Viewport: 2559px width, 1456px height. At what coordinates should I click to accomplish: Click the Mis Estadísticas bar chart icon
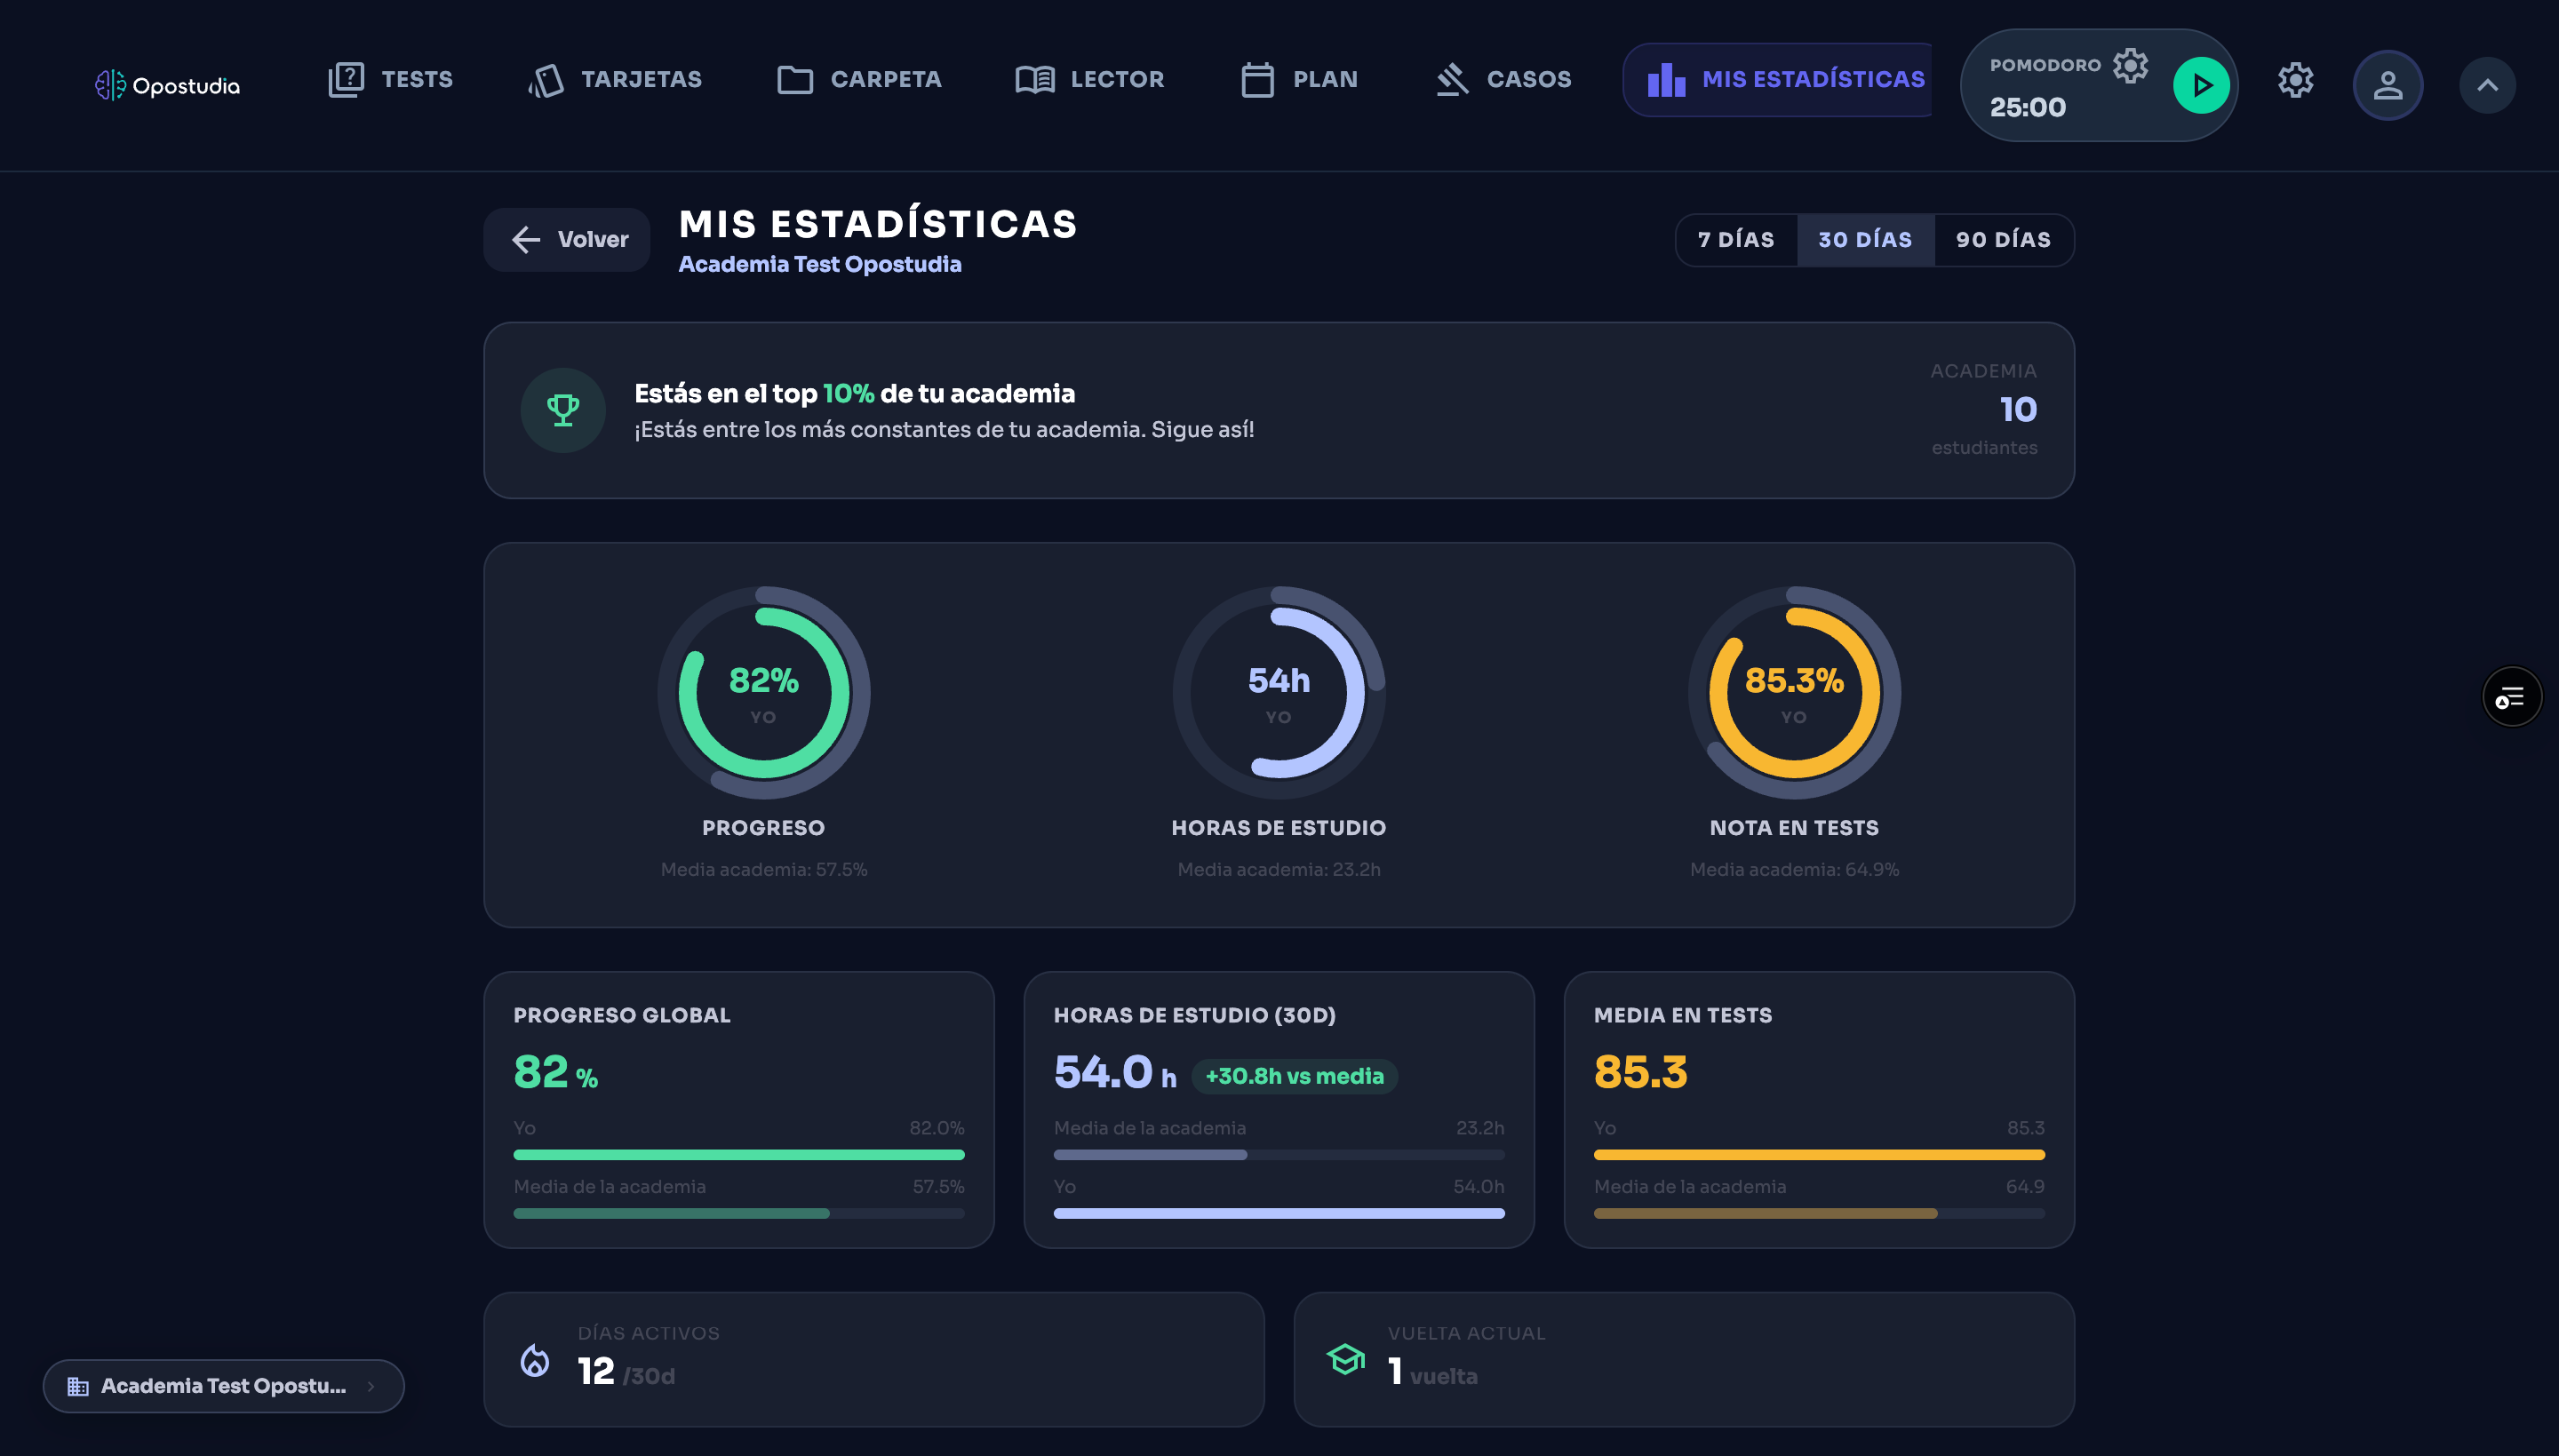1666,80
